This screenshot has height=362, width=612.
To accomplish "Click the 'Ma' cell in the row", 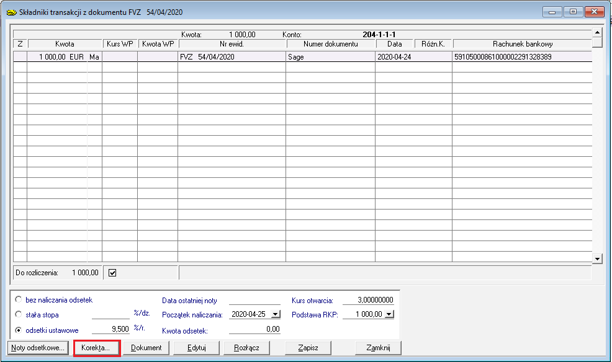I will [94, 57].
